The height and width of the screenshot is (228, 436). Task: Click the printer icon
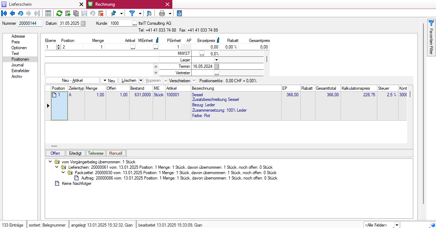coord(162,13)
